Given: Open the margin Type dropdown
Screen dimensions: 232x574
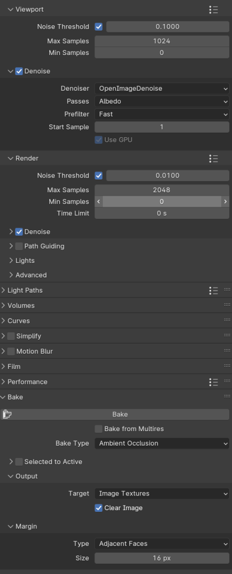Looking at the screenshot, I should (162, 544).
